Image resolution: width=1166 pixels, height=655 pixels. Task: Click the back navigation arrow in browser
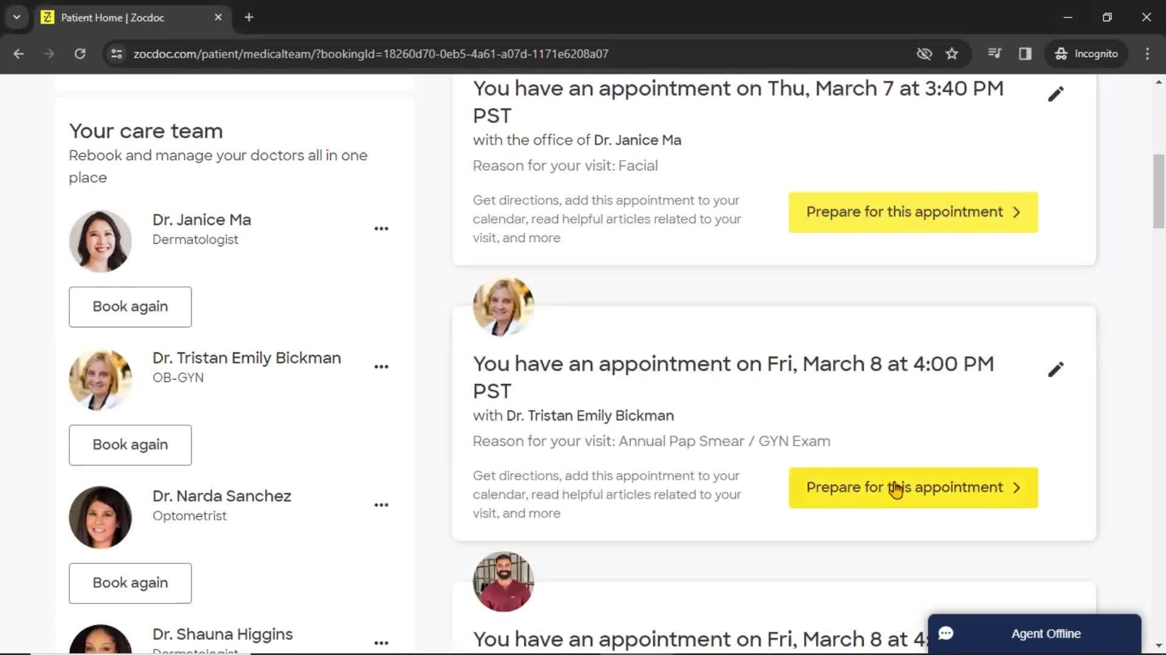tap(19, 53)
